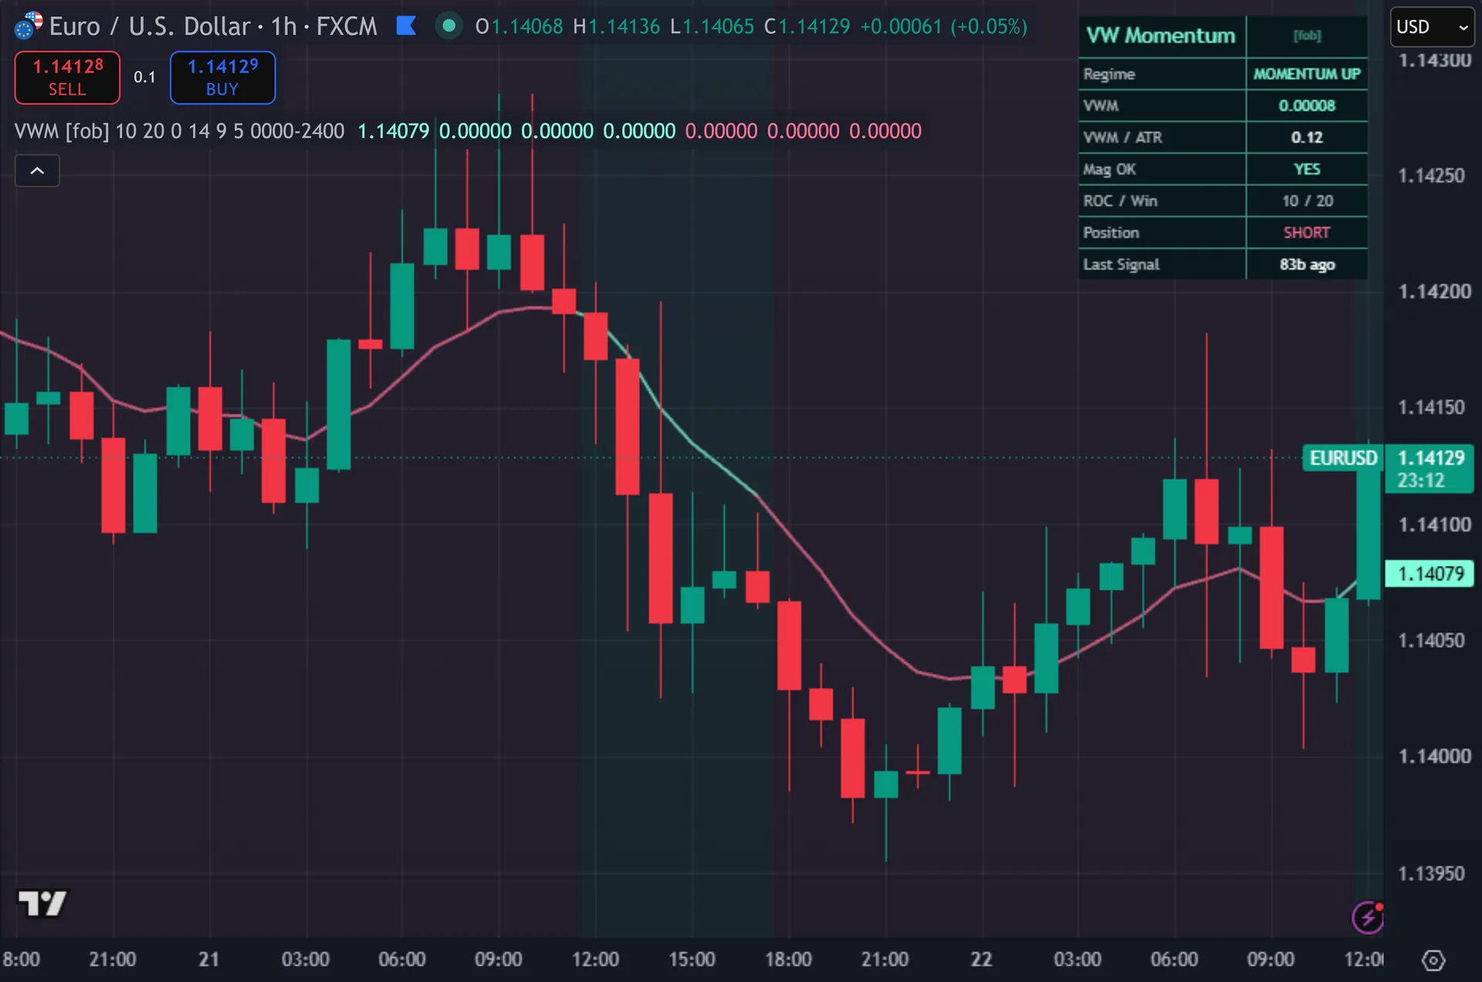The width and height of the screenshot is (1482, 982).
Task: Click the Mag OK row label
Action: [1109, 169]
